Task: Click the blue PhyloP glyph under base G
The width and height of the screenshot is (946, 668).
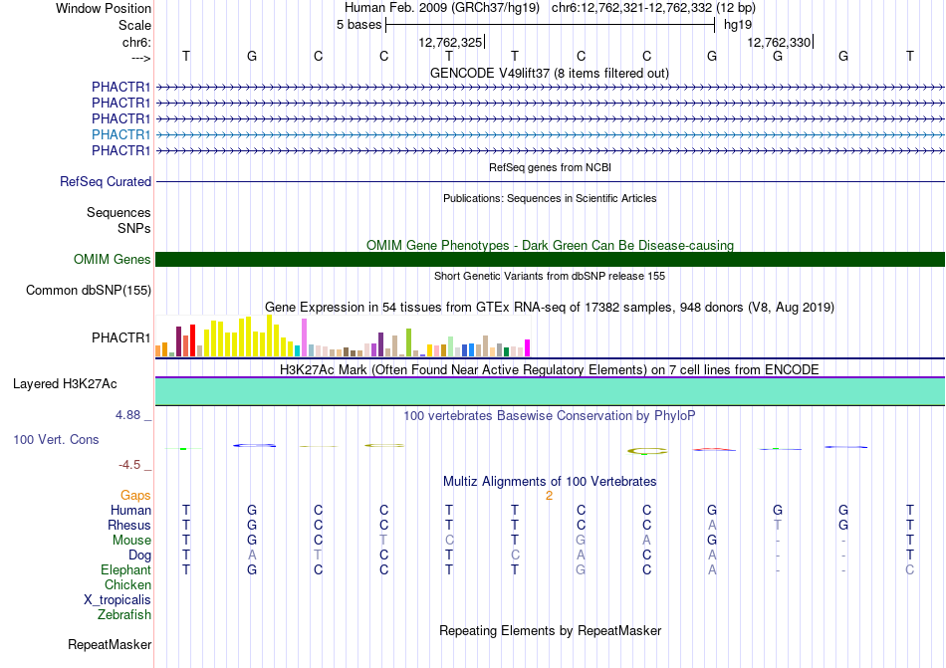Action: tap(254, 446)
